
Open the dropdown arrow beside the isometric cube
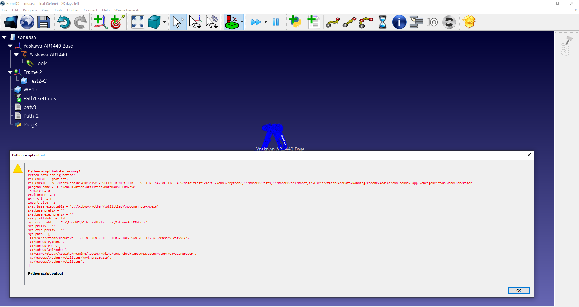[x=164, y=22]
